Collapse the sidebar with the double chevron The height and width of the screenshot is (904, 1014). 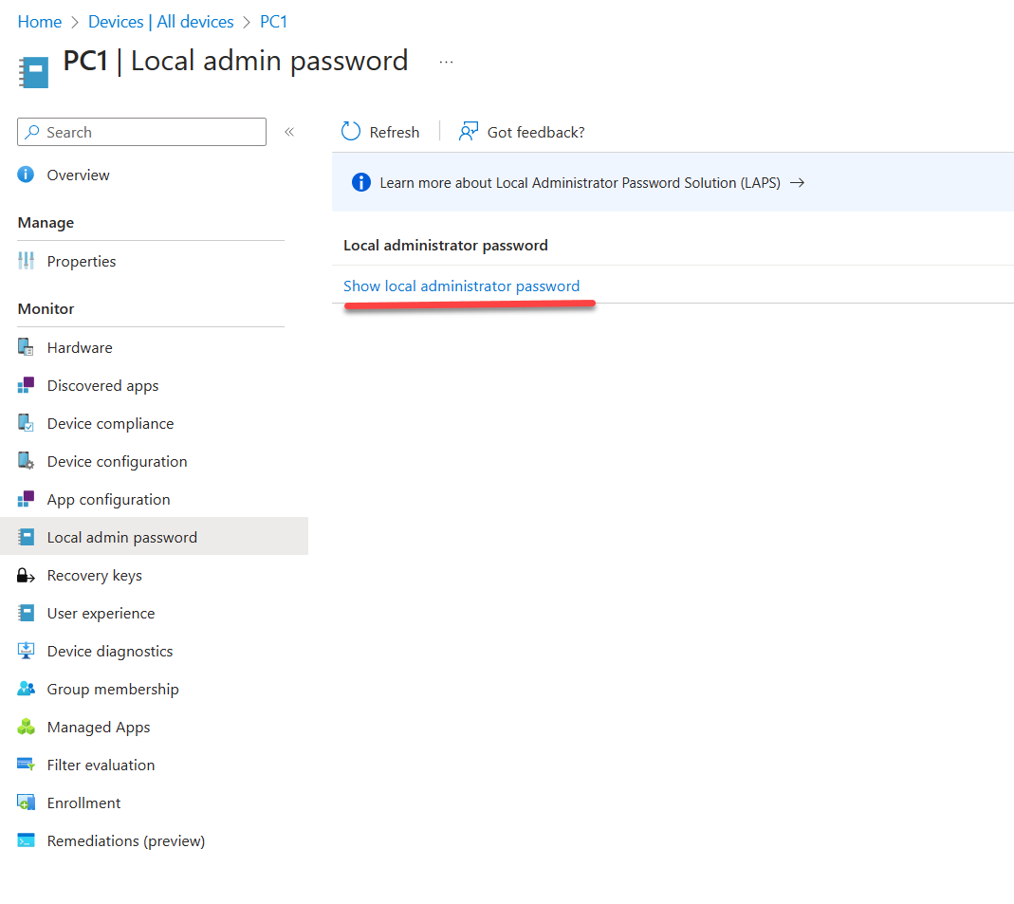(x=289, y=132)
